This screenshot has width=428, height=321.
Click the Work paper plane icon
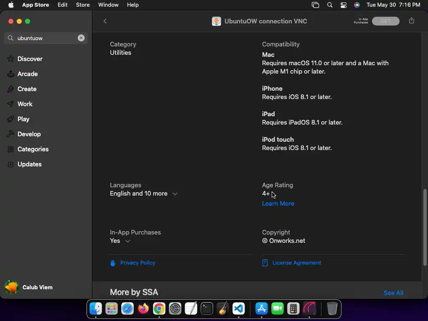pos(10,104)
